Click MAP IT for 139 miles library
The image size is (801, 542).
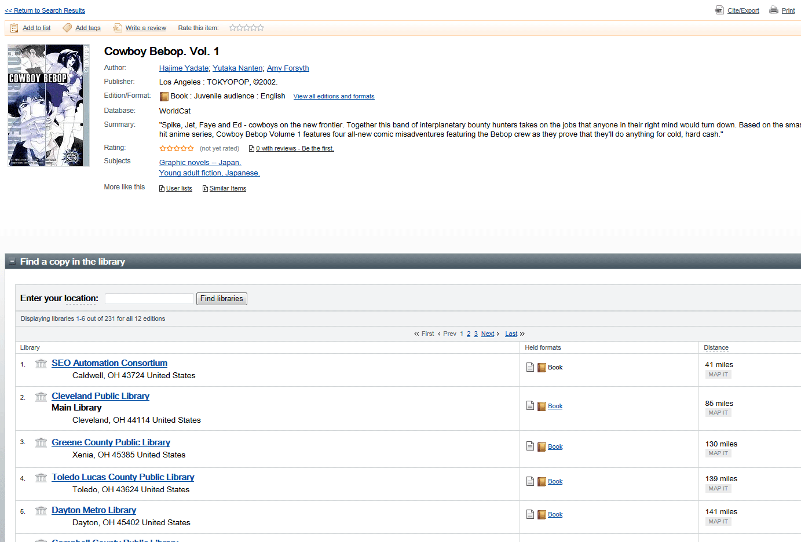(718, 489)
